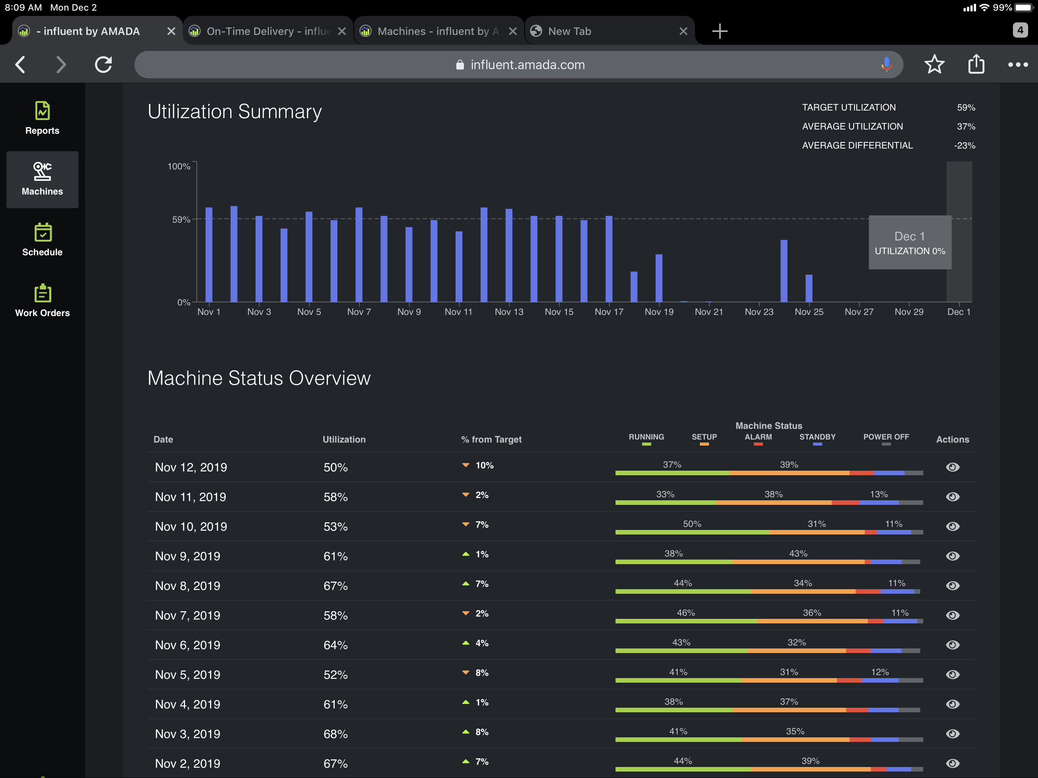This screenshot has width=1038, height=778.
Task: Open a New Tab with the plus button
Action: click(x=719, y=31)
